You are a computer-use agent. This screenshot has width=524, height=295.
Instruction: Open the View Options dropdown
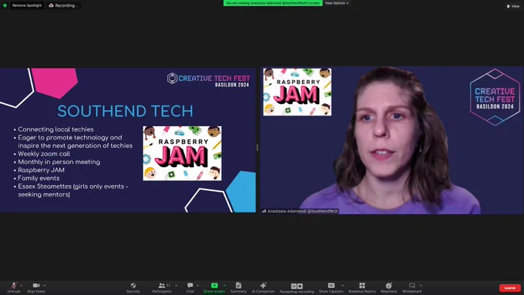pos(337,3)
